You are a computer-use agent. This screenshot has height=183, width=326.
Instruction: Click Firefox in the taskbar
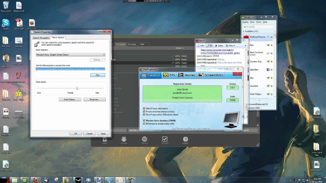[36, 180]
